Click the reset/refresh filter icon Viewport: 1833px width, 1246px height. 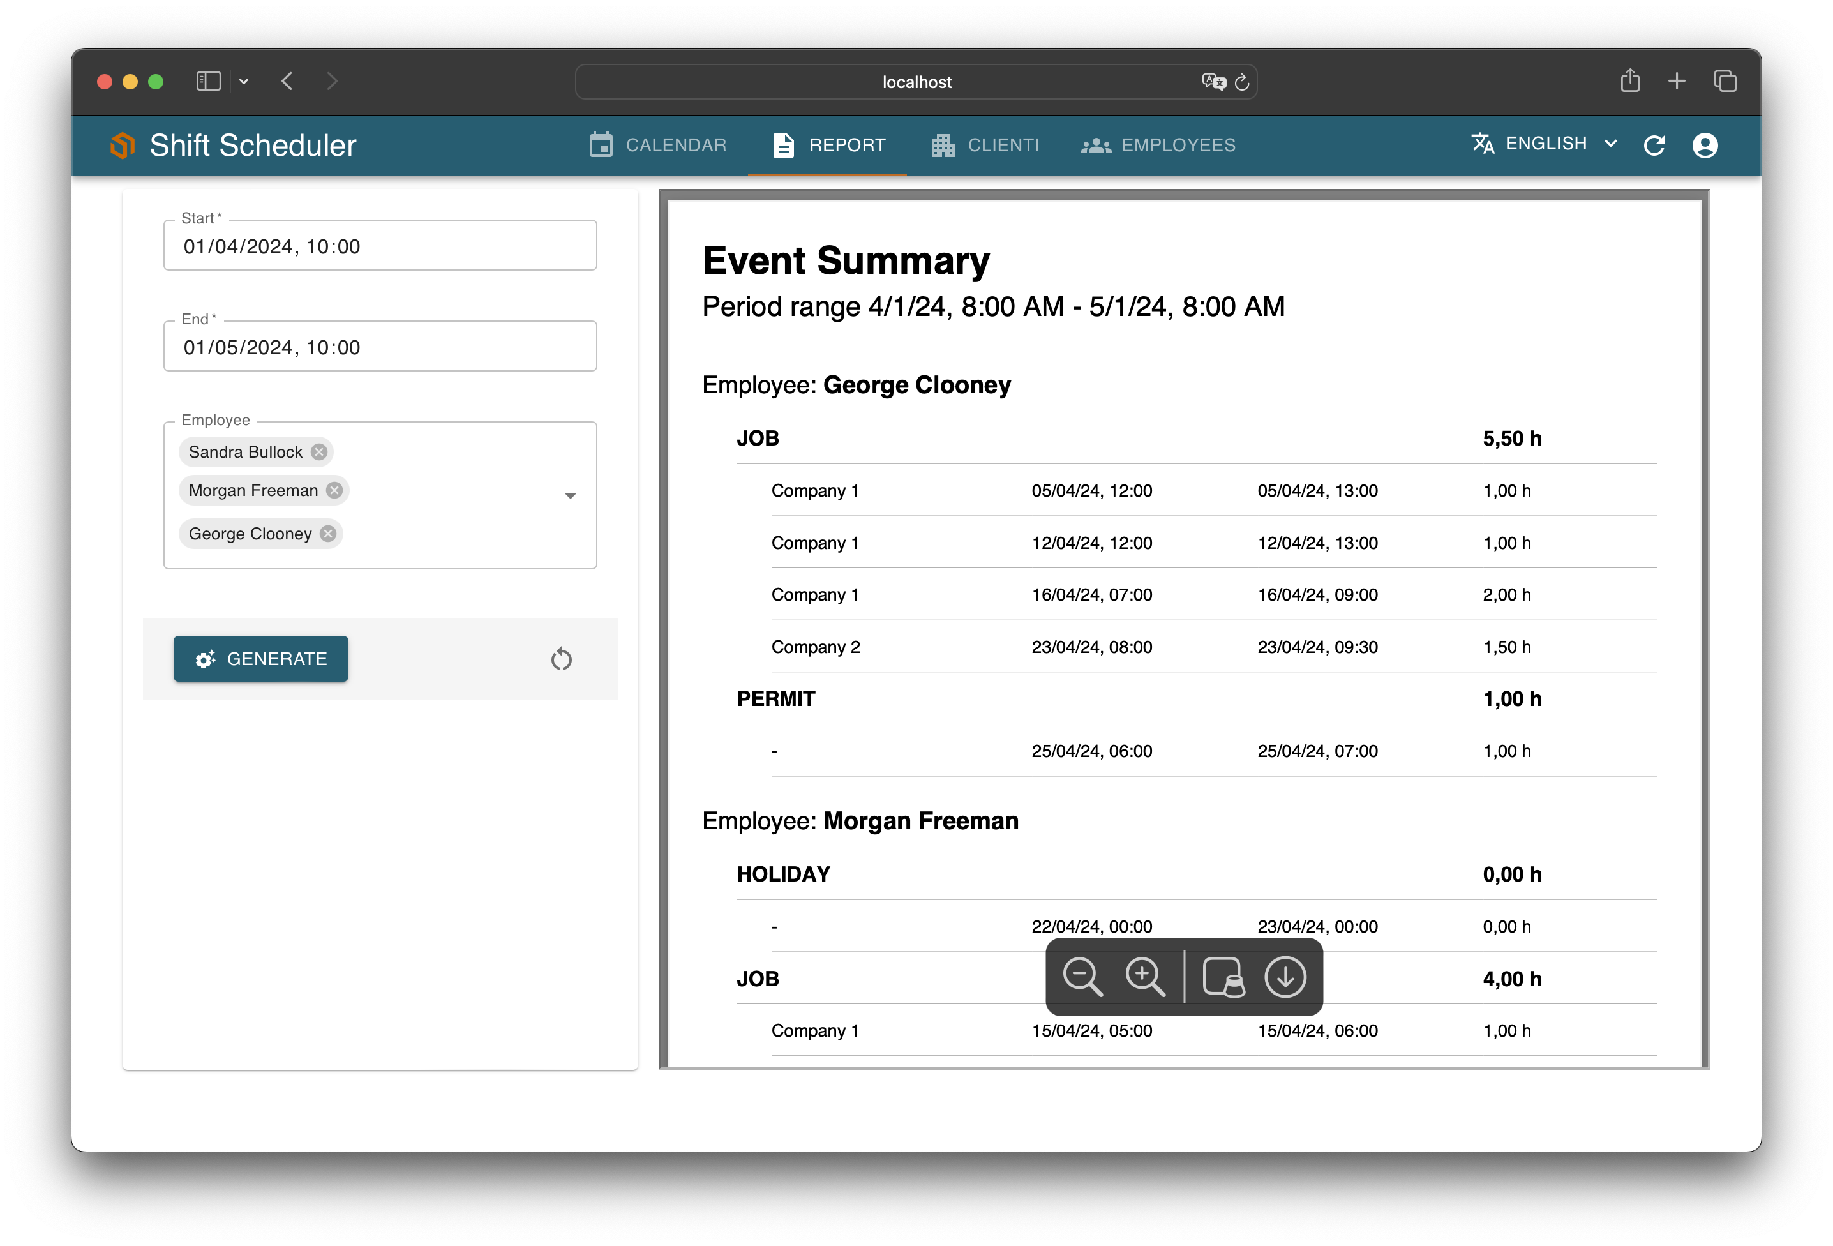[562, 657]
